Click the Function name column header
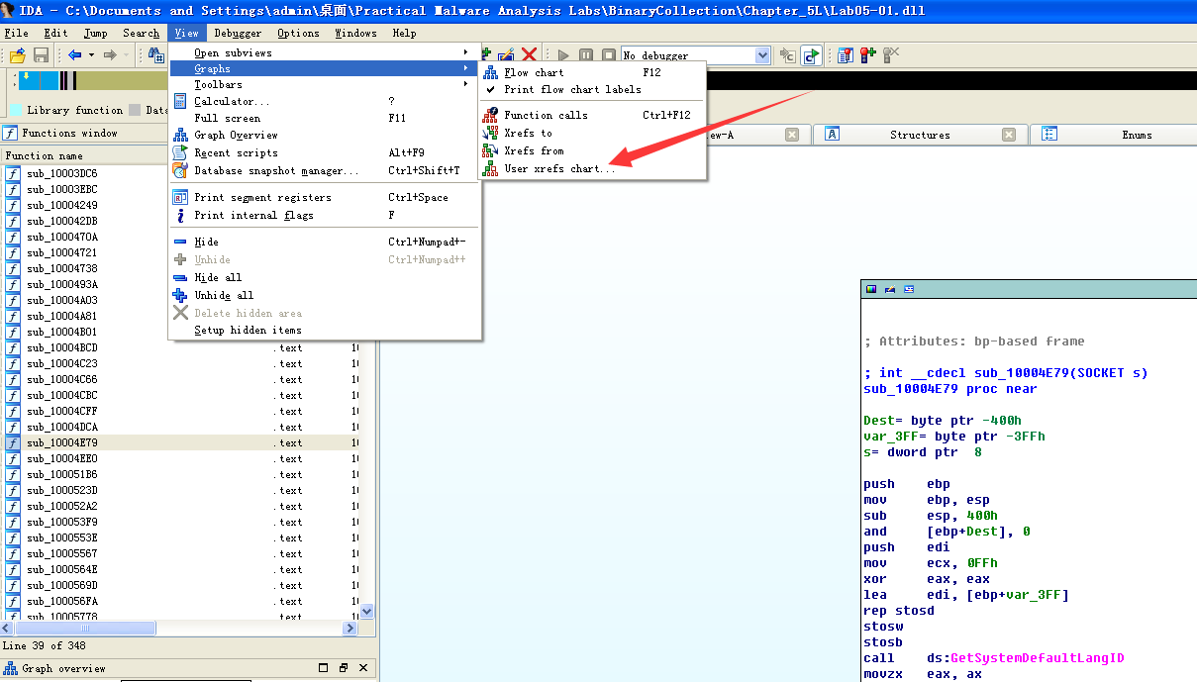The width and height of the screenshot is (1197, 682). click(x=84, y=155)
